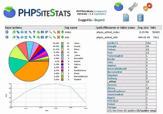Click the Mirago spider link

tap(112, 107)
